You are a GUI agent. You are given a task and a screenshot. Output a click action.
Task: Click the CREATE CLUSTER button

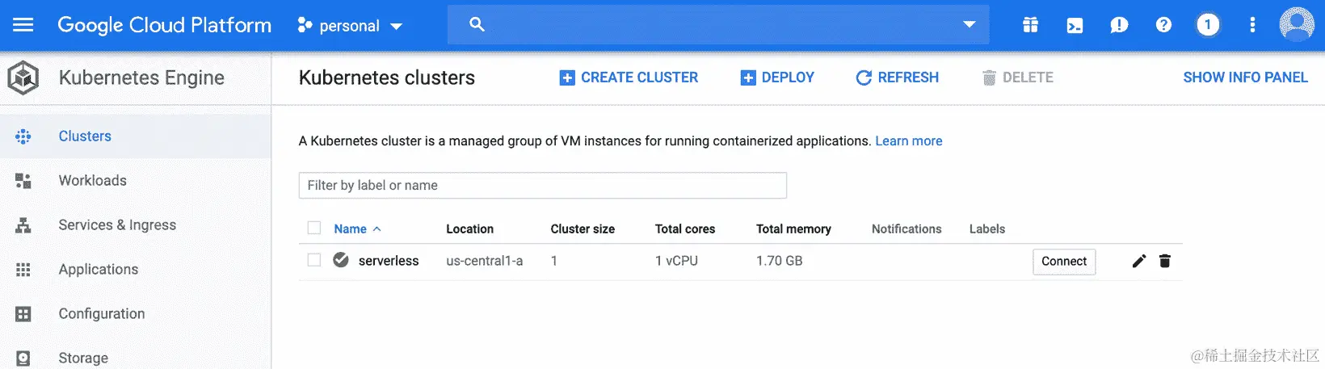(629, 78)
